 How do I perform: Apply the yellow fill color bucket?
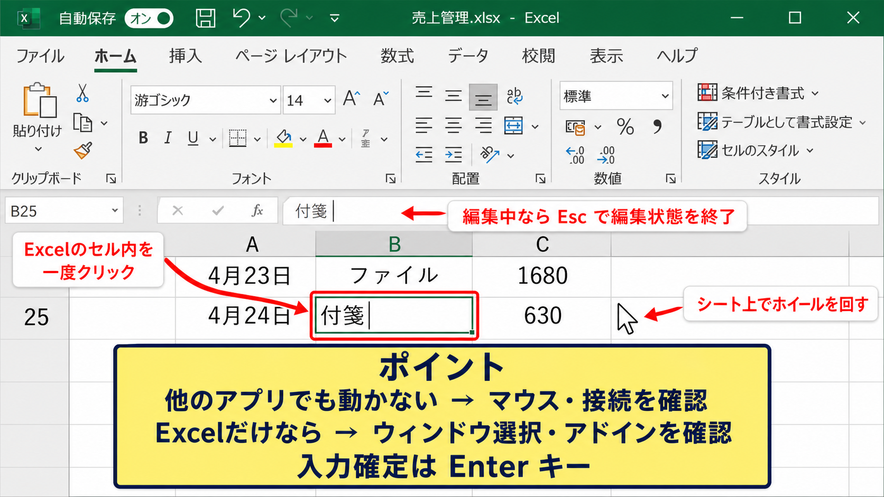284,138
